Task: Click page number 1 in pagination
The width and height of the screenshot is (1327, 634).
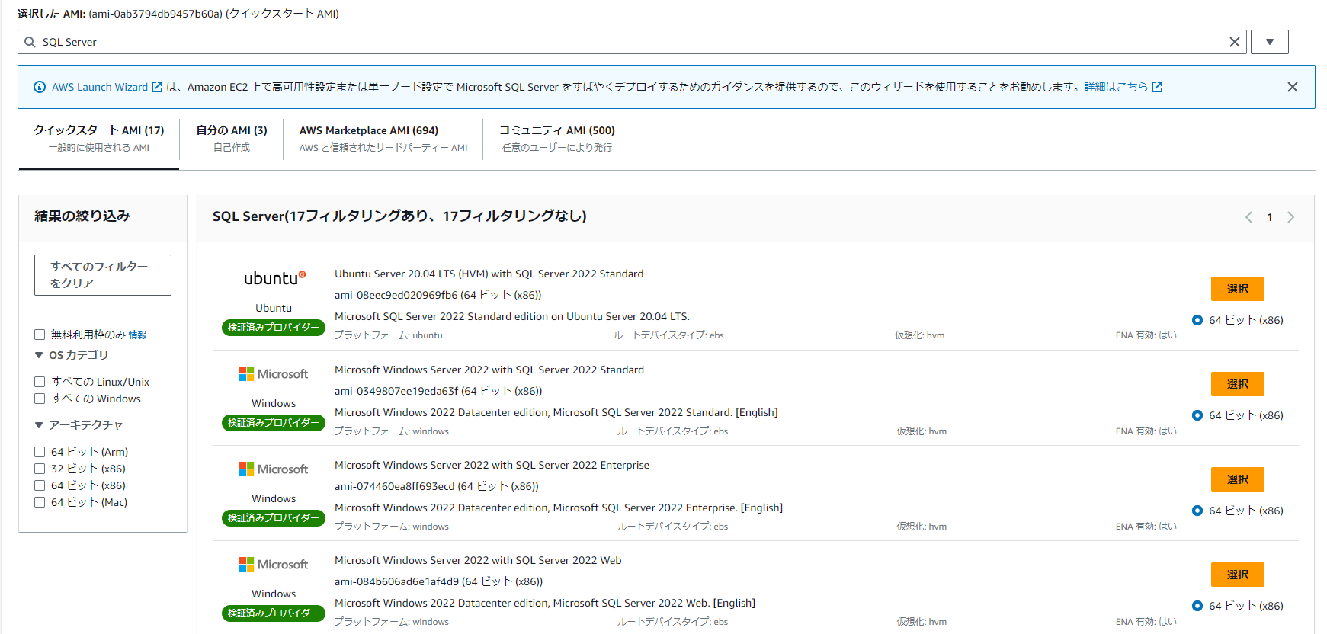Action: click(1270, 217)
